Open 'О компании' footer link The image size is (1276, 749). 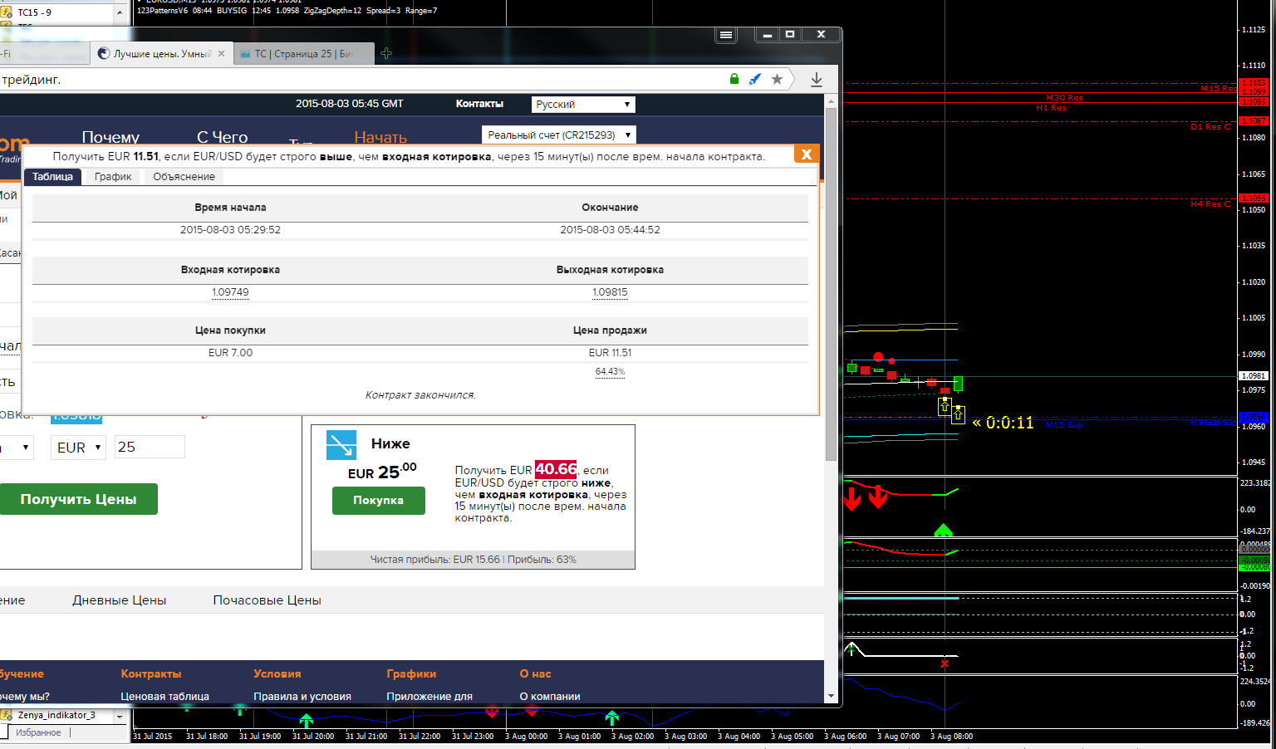550,697
